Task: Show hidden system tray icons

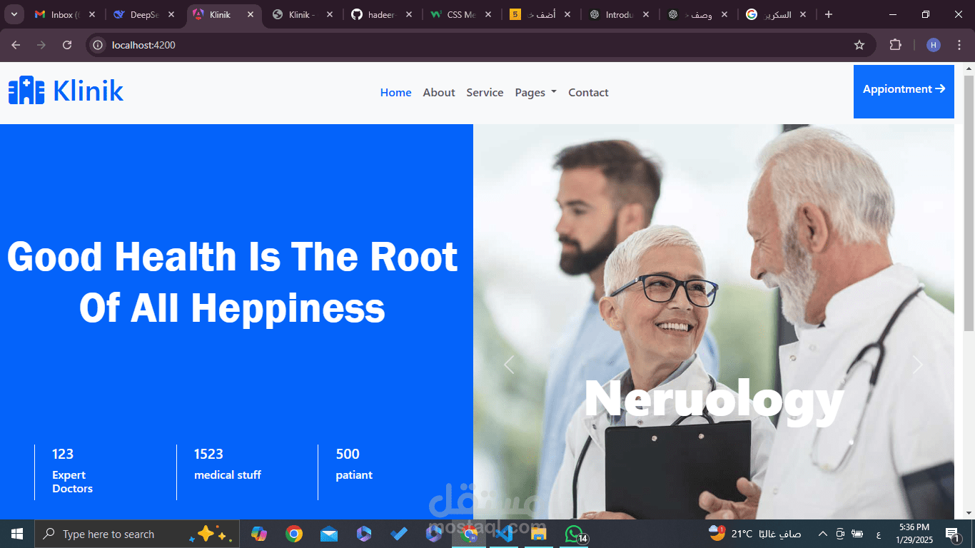Action: coord(822,534)
